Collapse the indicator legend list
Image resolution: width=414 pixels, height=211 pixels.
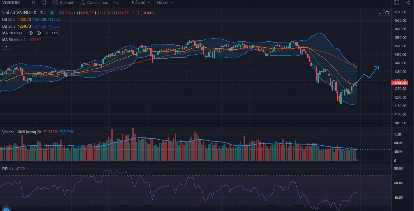6,47
